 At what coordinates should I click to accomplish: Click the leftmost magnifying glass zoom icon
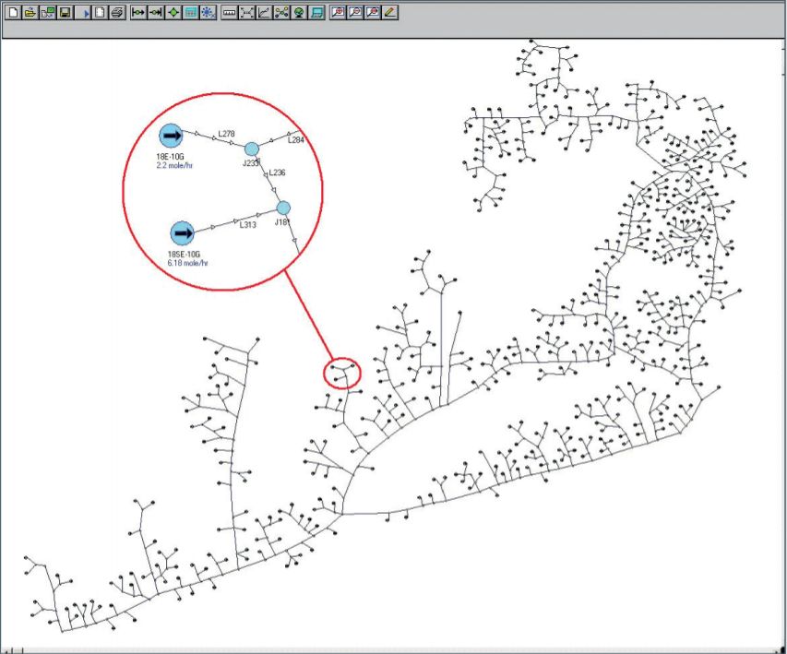tap(338, 13)
